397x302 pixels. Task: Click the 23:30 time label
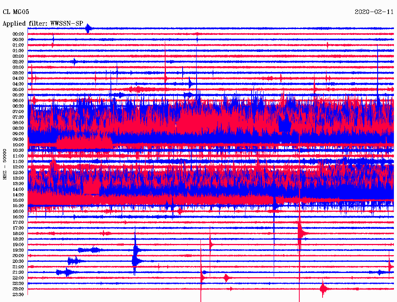pyautogui.click(x=18, y=295)
